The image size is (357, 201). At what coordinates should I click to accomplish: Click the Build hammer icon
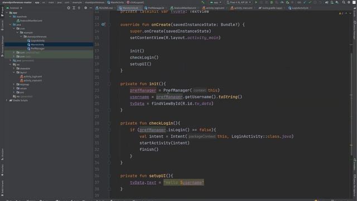[202, 2]
